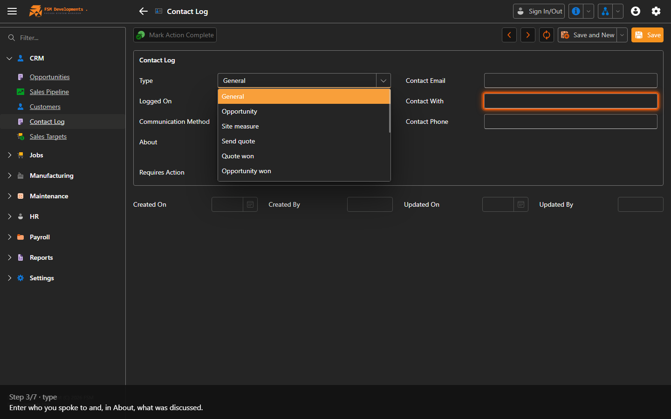Focus the Contact With field

tap(571, 101)
